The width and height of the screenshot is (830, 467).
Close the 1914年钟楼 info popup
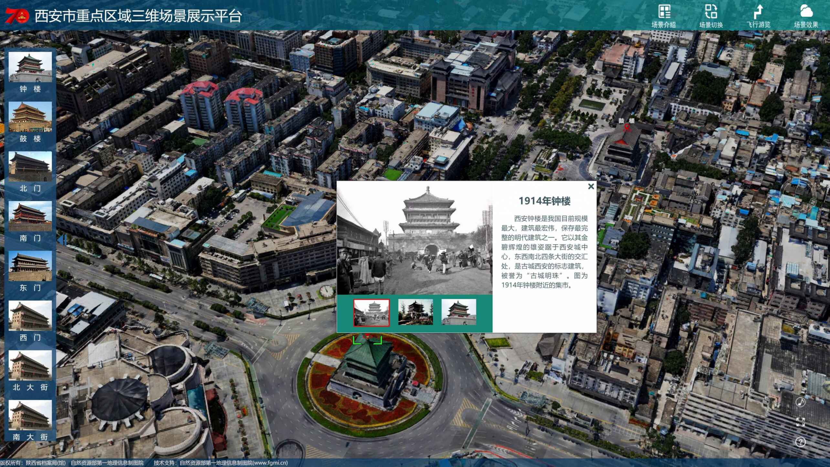[591, 186]
